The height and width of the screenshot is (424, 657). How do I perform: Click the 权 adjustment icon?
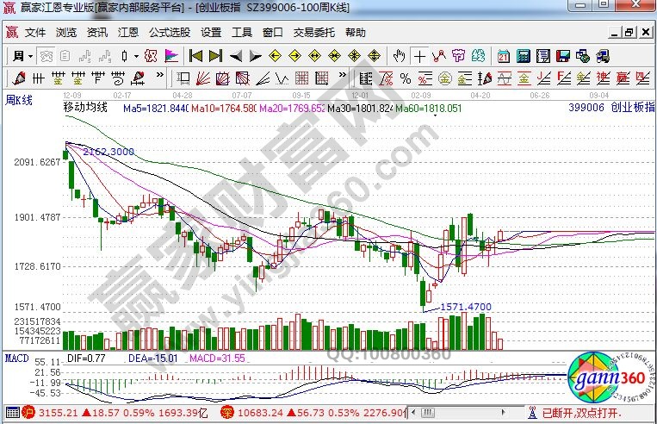tap(151, 56)
